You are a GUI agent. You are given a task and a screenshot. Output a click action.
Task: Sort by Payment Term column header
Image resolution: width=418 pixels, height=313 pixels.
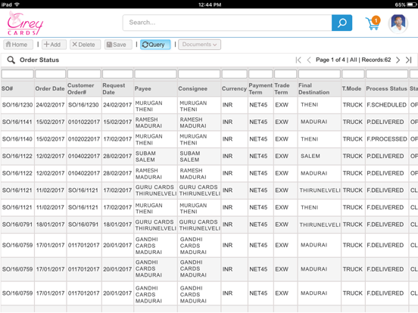tap(260, 88)
